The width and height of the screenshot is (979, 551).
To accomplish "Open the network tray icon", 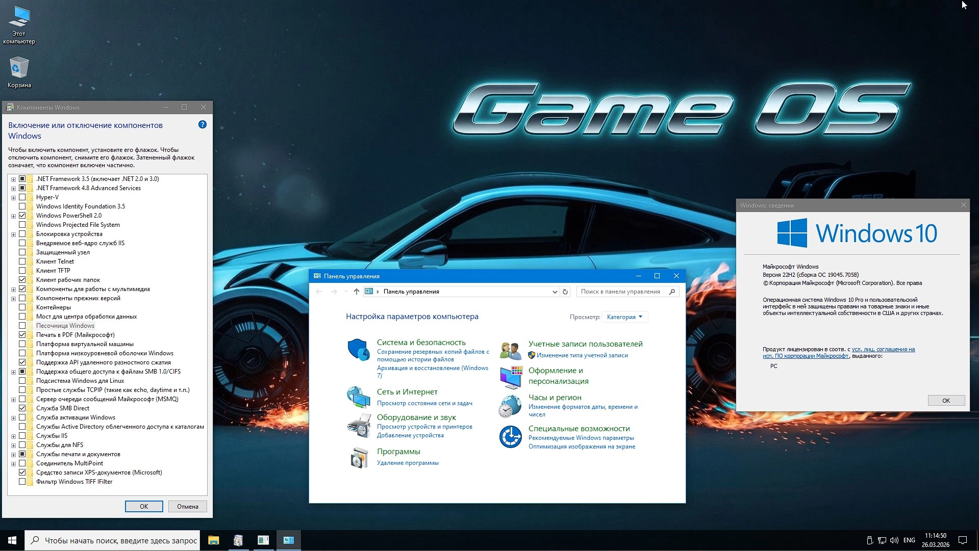I will (882, 540).
